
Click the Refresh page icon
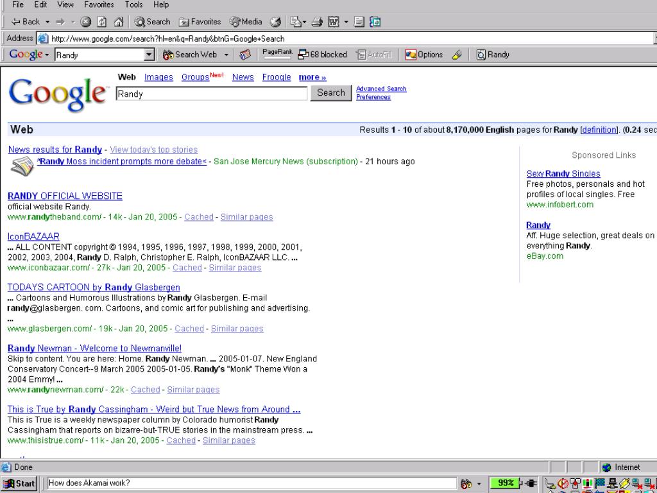click(x=102, y=22)
